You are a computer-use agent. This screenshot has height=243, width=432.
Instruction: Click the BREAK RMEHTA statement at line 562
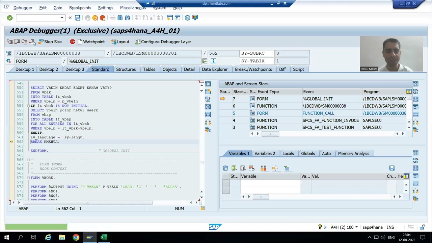pyautogui.click(x=45, y=142)
